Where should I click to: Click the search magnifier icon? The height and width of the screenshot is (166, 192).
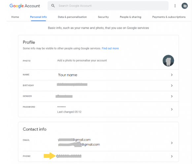click(53, 6)
